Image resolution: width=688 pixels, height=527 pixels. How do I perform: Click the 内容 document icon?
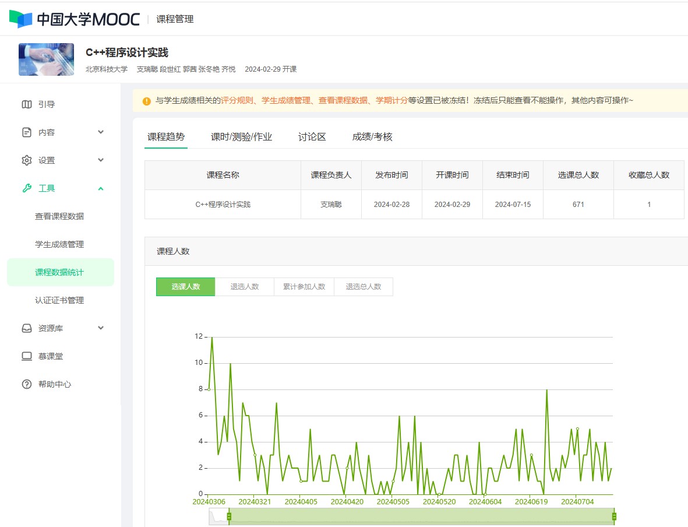(27, 132)
